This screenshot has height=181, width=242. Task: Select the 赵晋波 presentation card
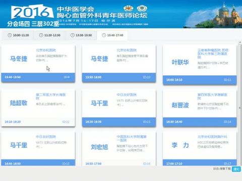[x=200, y=108]
